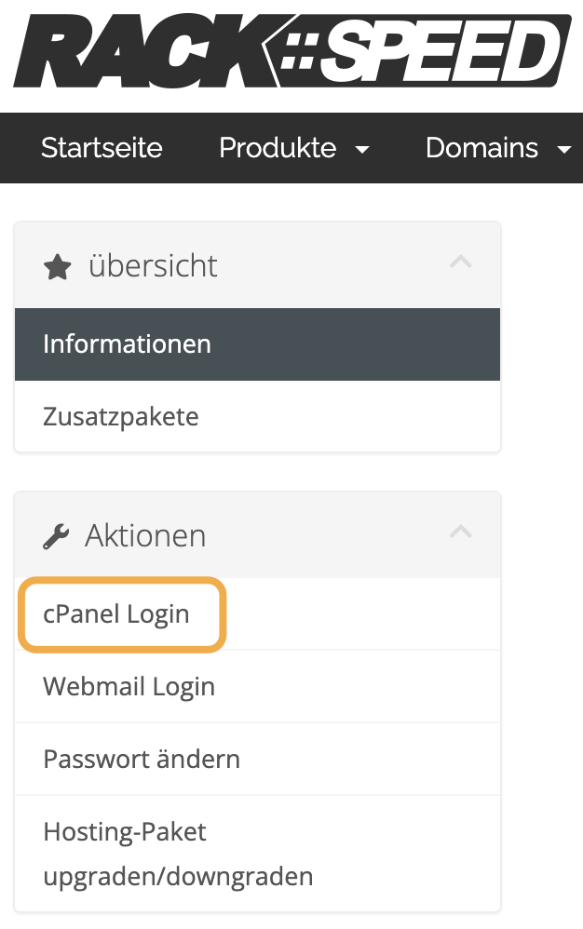
Task: Open the Zusatzpakete sidebar item
Action: click(x=120, y=416)
